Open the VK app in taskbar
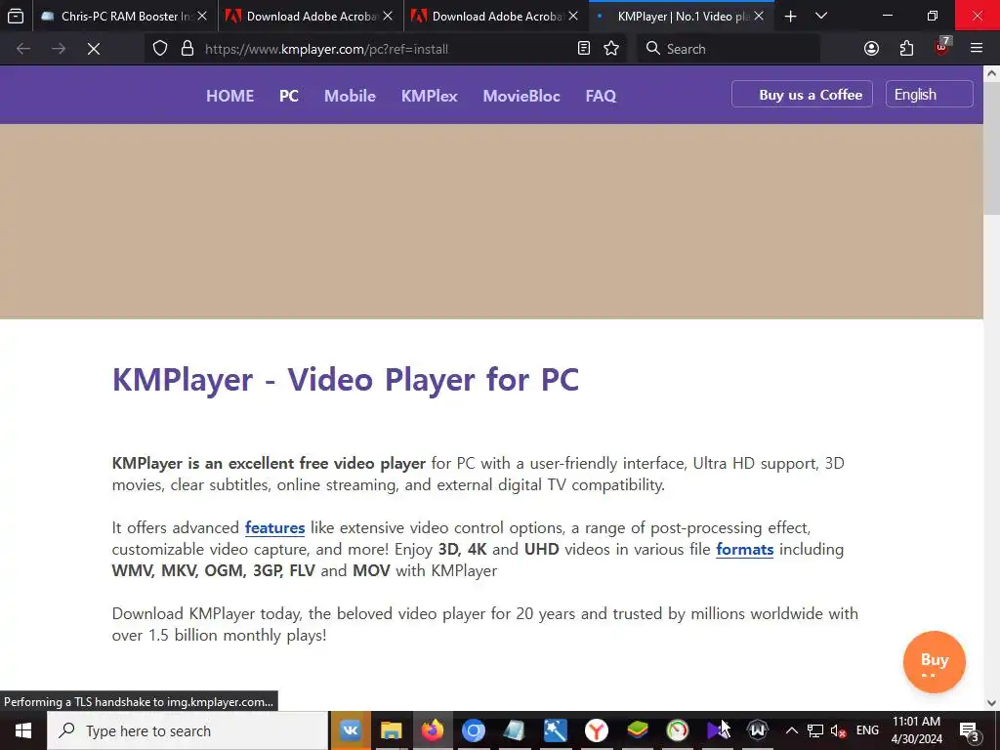This screenshot has width=1000, height=750. [x=351, y=730]
